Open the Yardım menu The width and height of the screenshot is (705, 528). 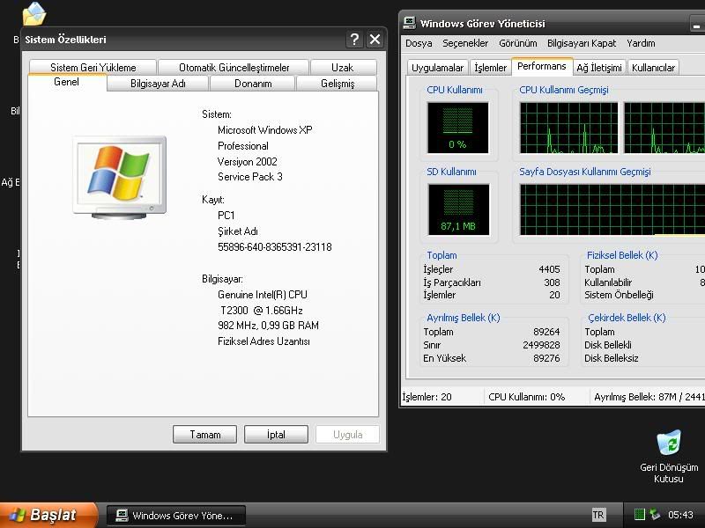click(x=641, y=43)
